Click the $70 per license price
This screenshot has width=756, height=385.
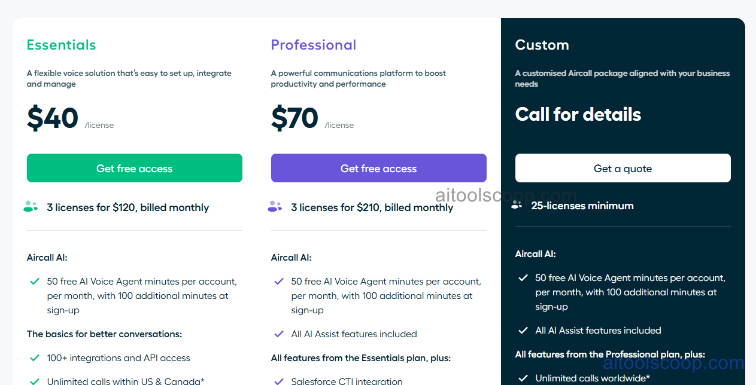coord(295,118)
